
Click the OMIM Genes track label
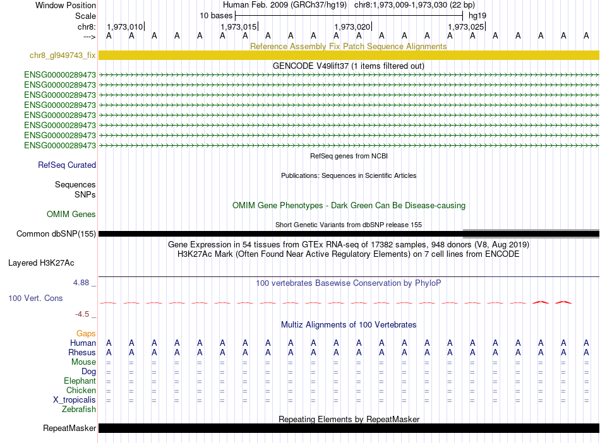pyautogui.click(x=71, y=214)
